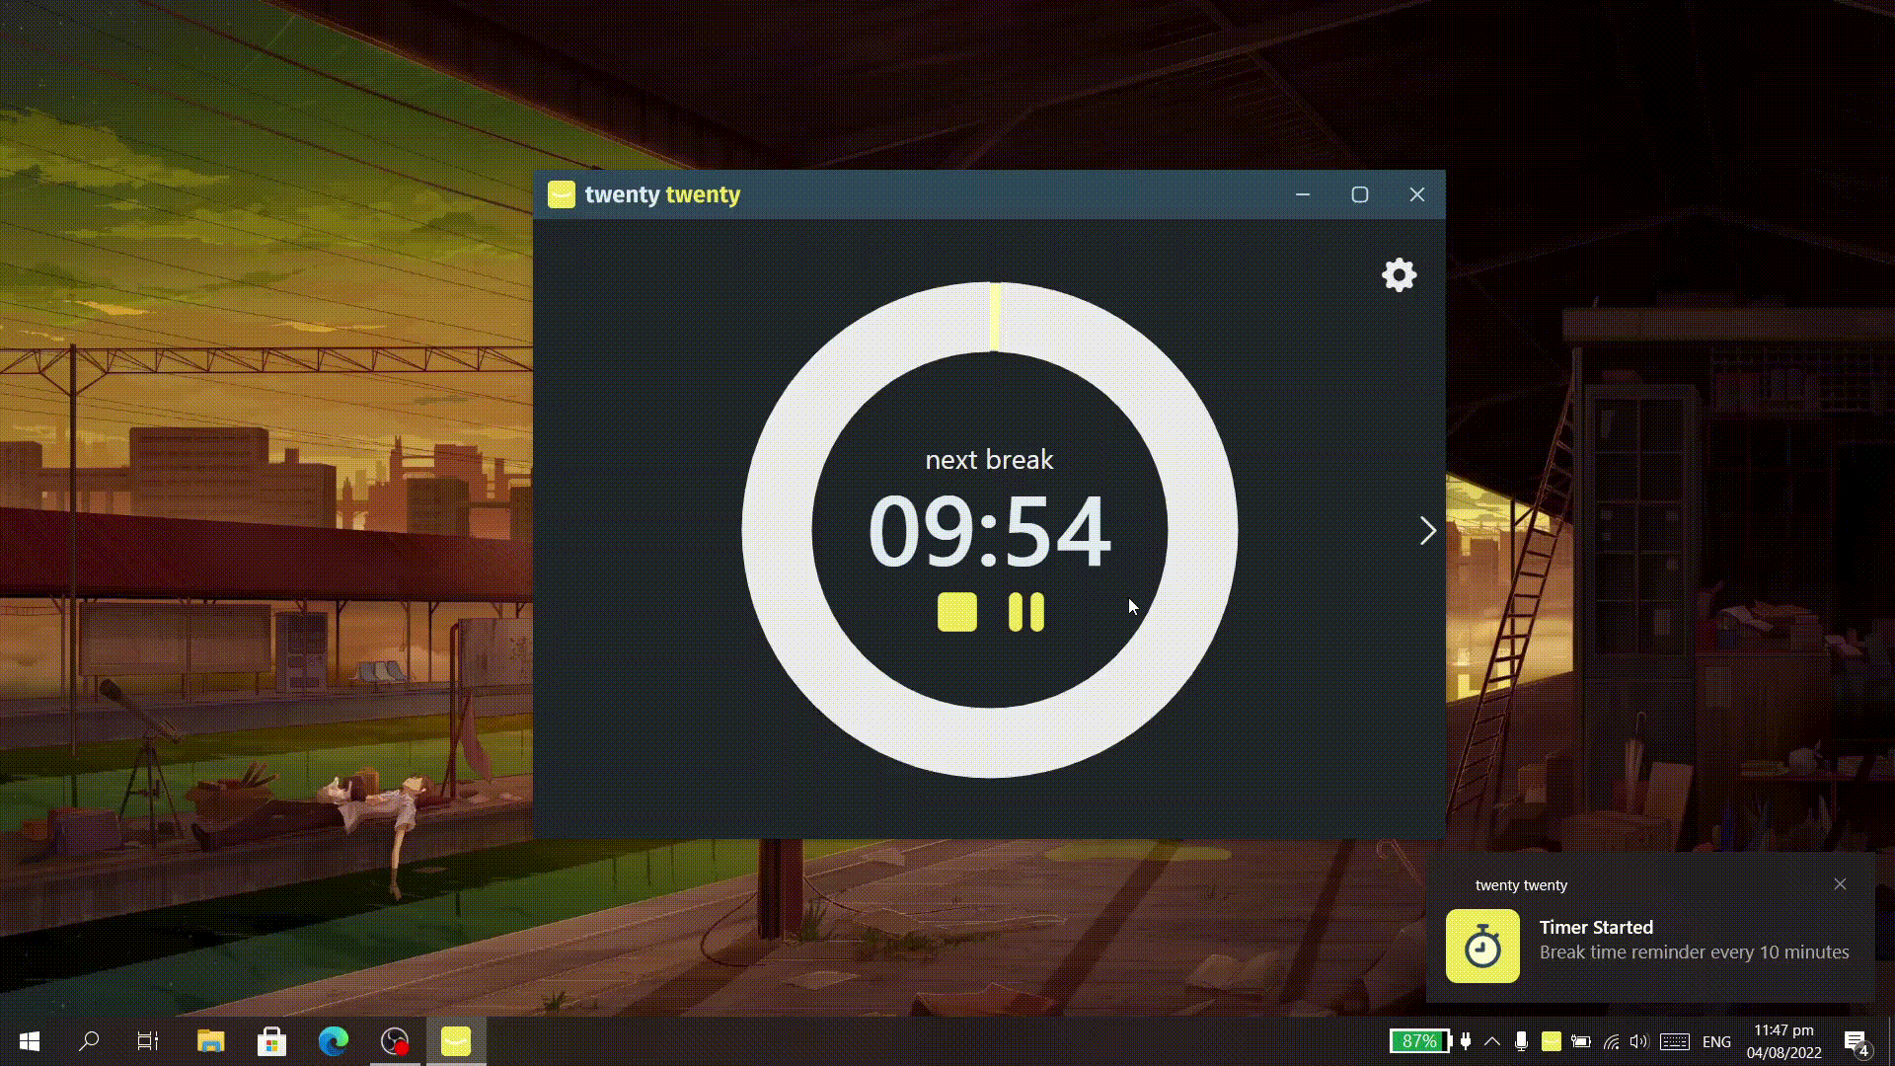Select ENG language indicator in taskbar

point(1715,1041)
